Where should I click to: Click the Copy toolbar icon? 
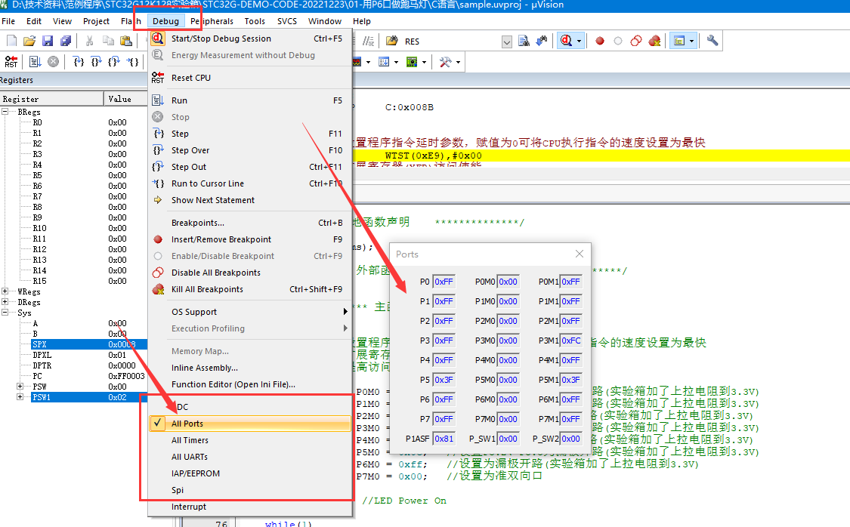click(x=108, y=41)
